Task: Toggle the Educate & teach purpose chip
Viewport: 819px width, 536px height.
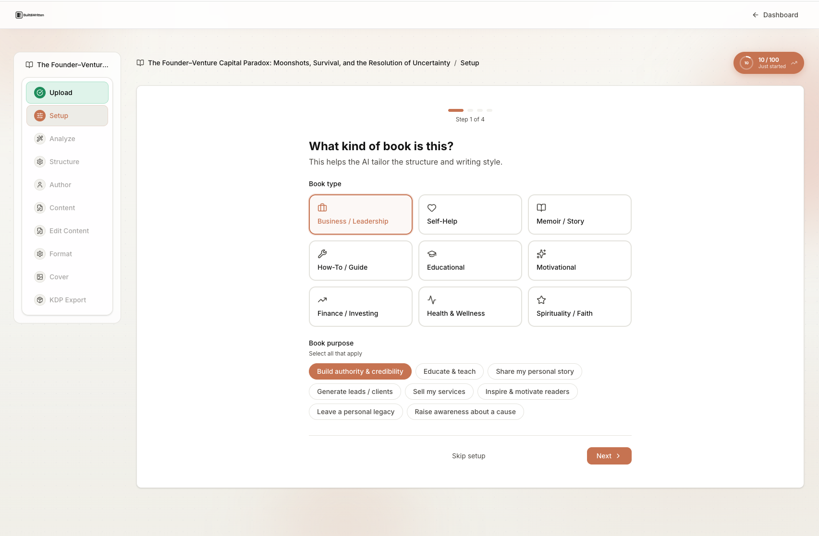Action: 449,371
